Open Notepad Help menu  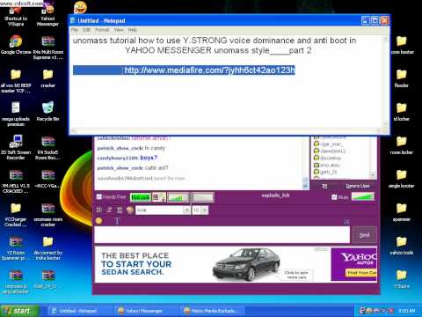coord(133,30)
